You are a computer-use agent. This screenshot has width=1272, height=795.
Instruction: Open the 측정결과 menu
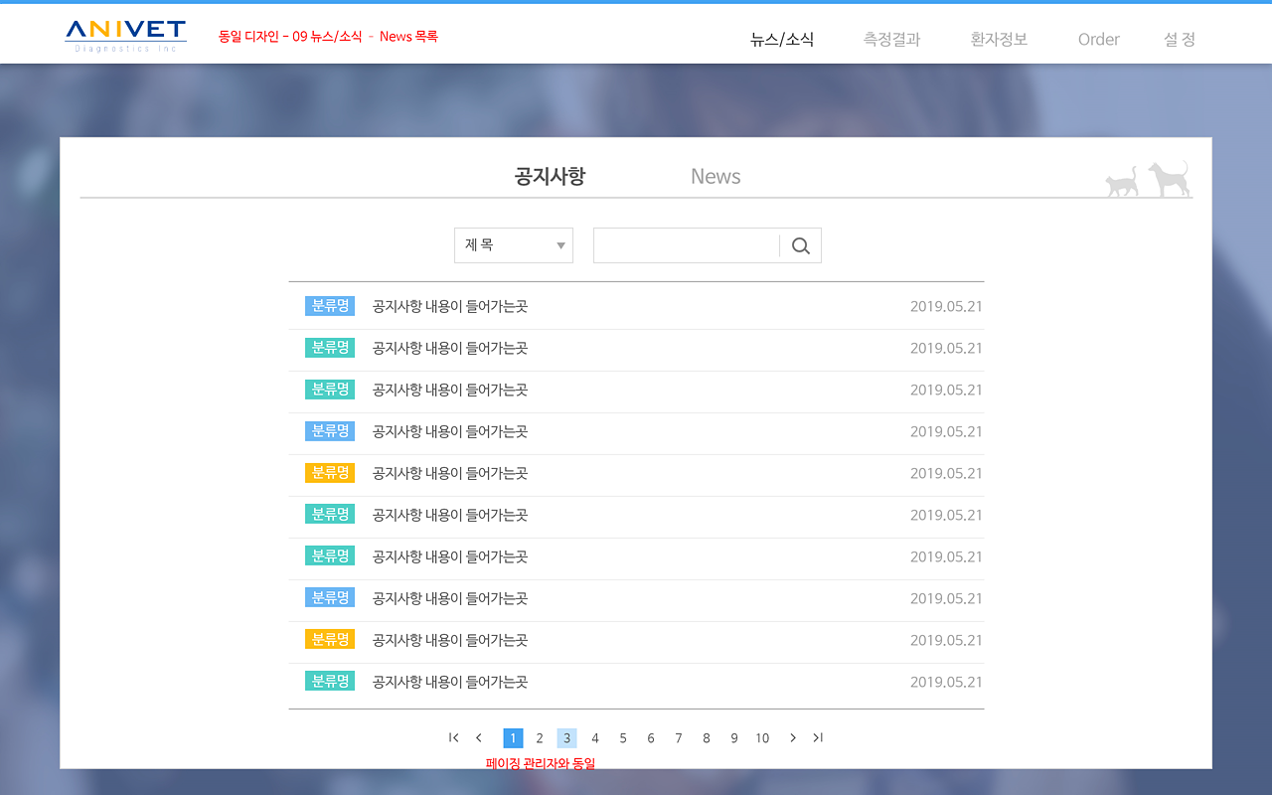pyautogui.click(x=891, y=40)
